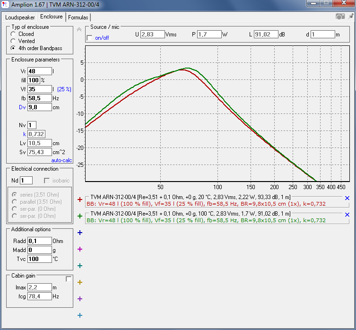Click the blue (25 %) fill link

pos(64,89)
